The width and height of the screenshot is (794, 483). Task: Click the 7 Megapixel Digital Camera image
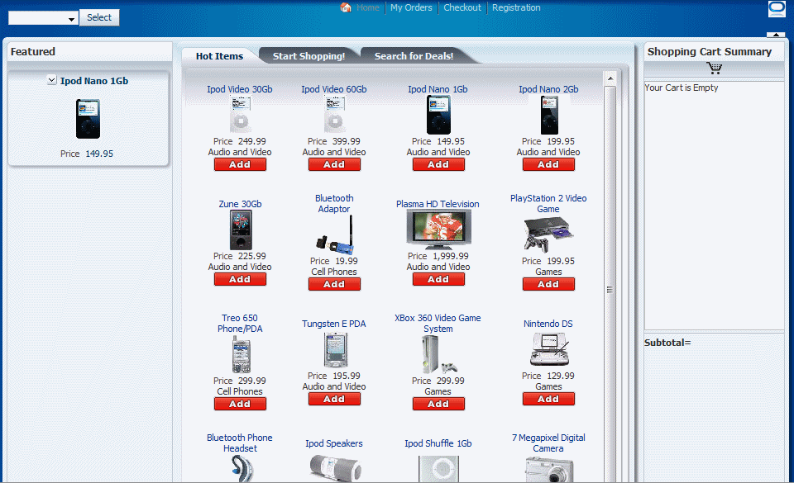point(549,469)
